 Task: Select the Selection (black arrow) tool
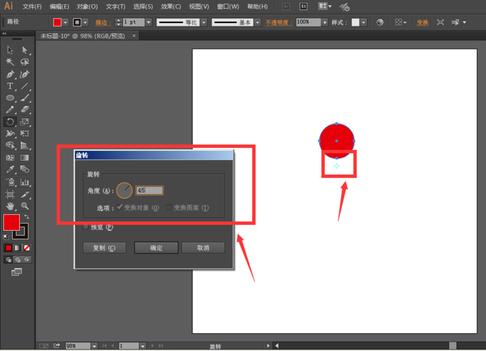coord(10,50)
